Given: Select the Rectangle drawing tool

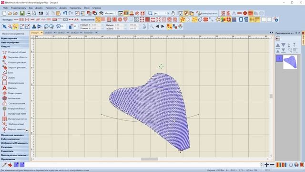Looking at the screenshot, I should click(4, 83).
